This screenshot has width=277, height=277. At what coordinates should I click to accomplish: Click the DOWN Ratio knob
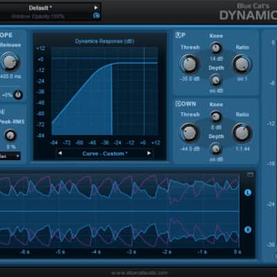(242, 133)
